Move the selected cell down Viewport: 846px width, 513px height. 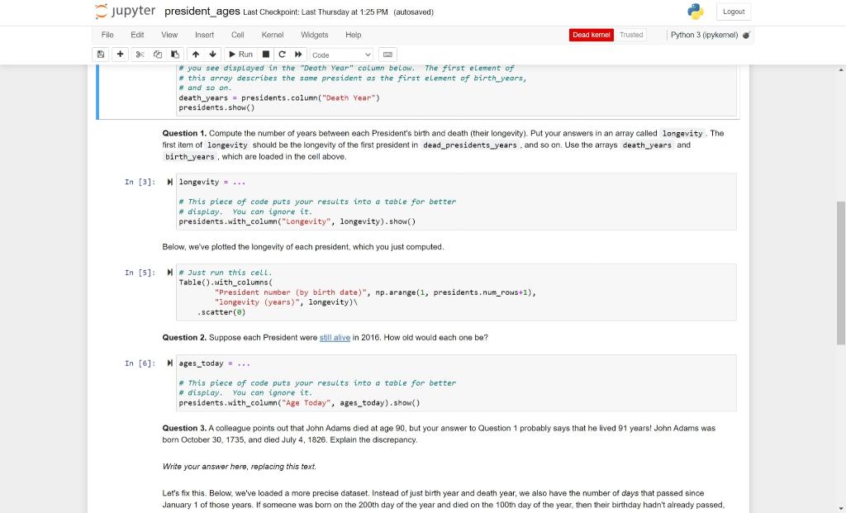tap(213, 54)
